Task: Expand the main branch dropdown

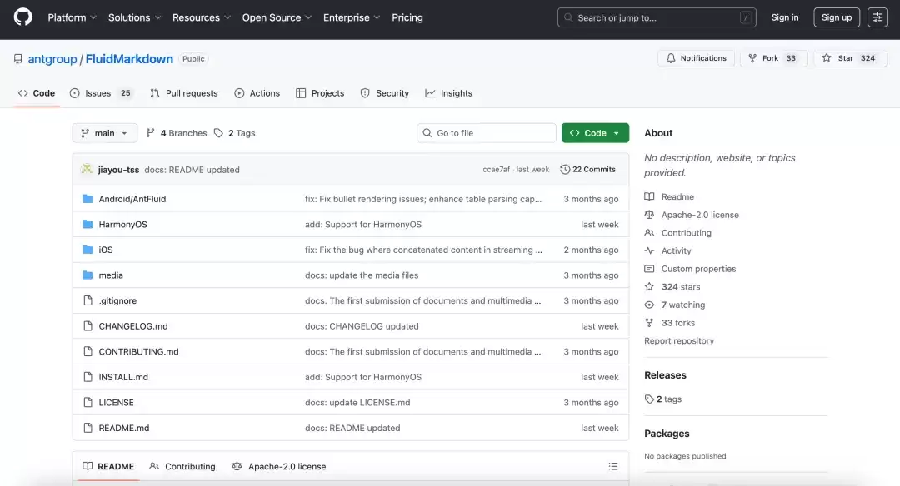Action: [105, 133]
